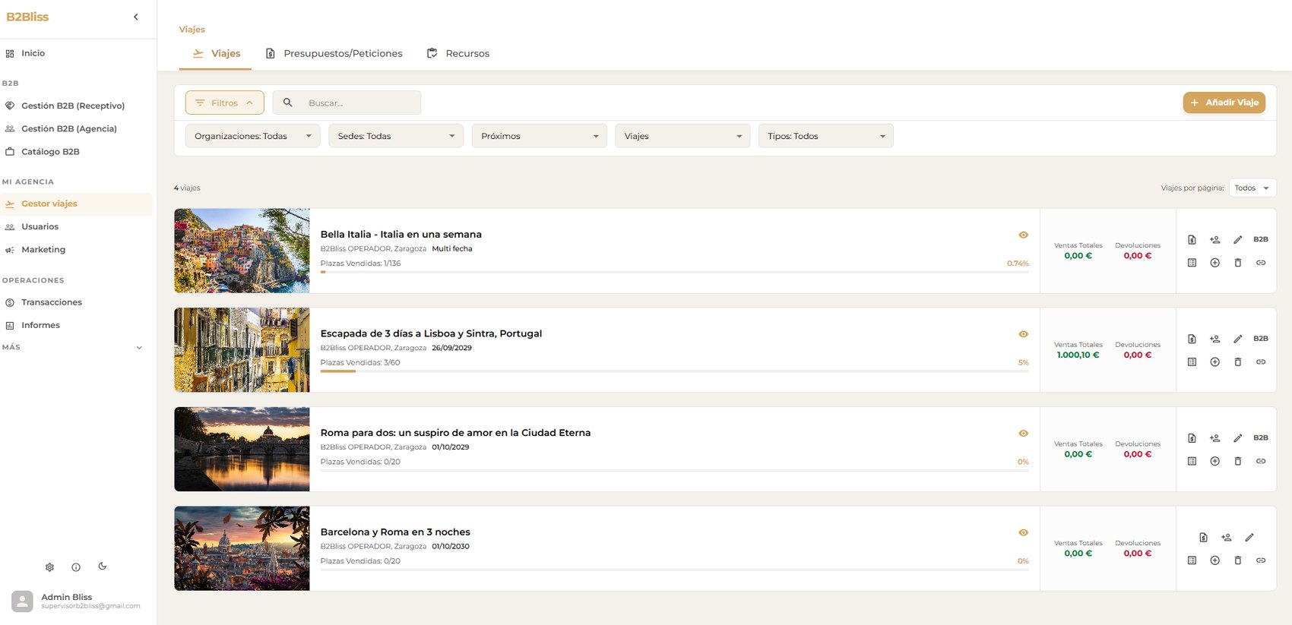Switch to the Recursos tab
The width and height of the screenshot is (1292, 625).
pyautogui.click(x=458, y=54)
